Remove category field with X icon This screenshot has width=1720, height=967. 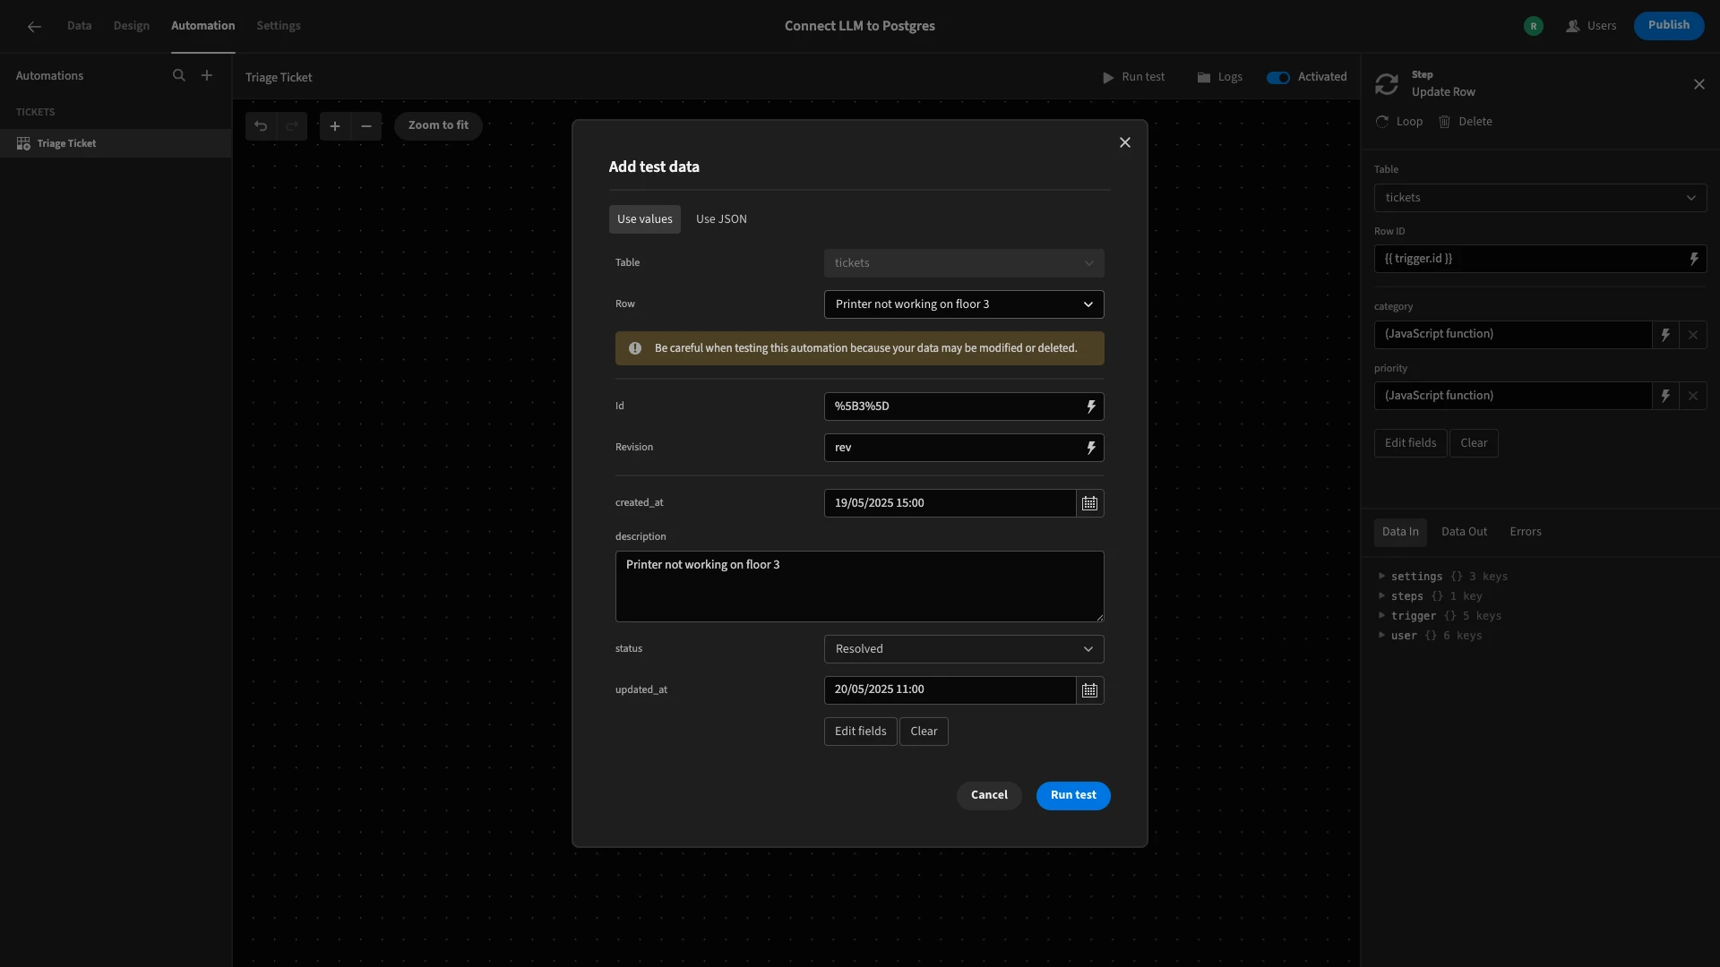(1693, 335)
